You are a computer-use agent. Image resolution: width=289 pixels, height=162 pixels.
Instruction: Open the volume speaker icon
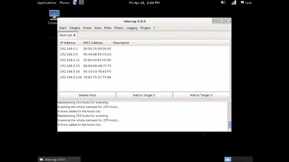(x=223, y=3)
